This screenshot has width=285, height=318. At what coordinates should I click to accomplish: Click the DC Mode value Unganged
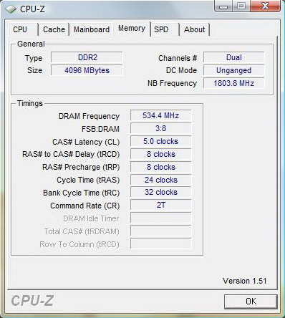click(234, 70)
